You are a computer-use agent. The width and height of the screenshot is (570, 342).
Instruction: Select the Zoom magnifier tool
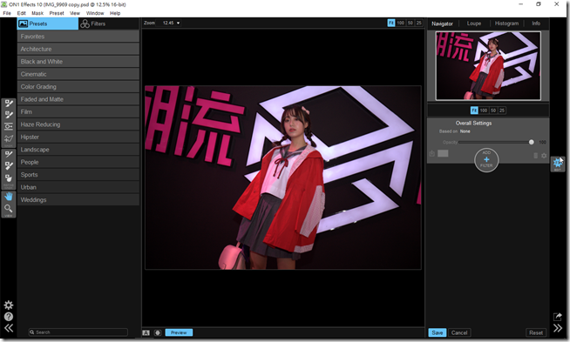click(9, 208)
